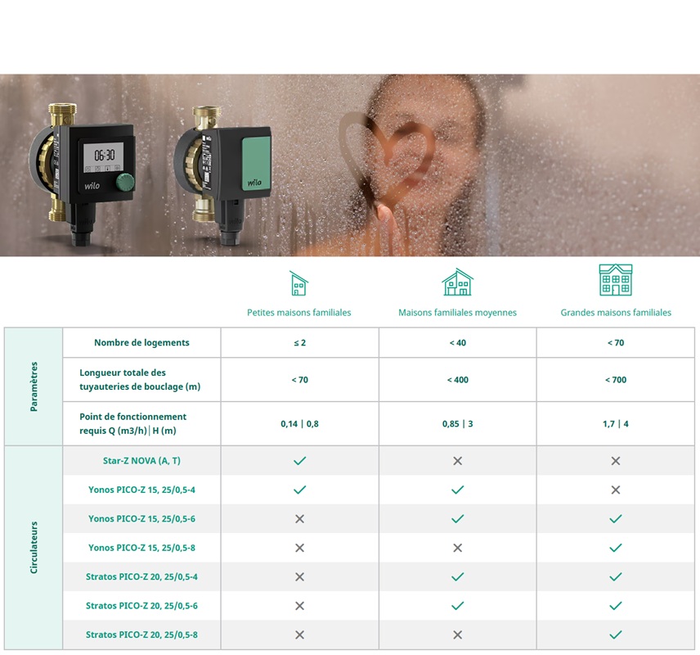Click Stratos PICO-Z 0,5-6 checkmark under Maisons moyennes
The width and height of the screenshot is (700, 655).
[457, 606]
